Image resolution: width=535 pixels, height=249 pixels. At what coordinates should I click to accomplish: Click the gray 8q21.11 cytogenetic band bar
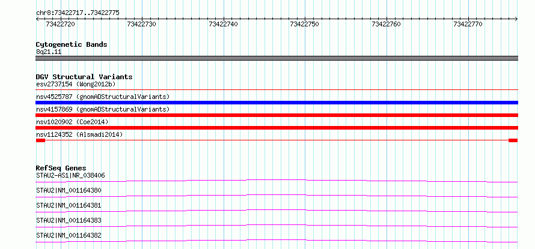tap(277, 58)
